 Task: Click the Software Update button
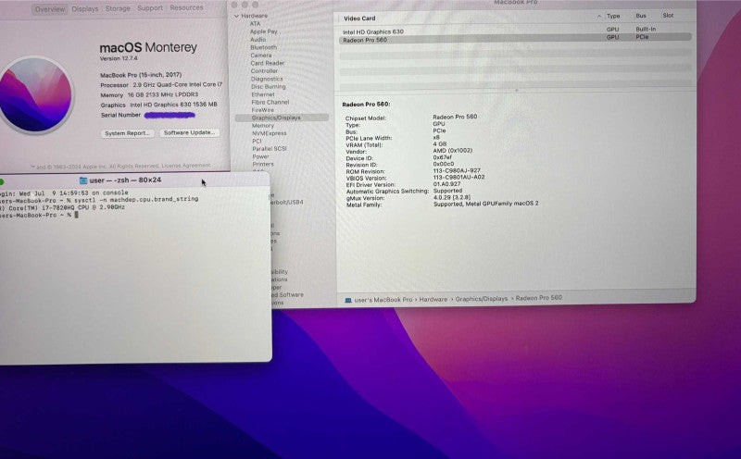(189, 132)
